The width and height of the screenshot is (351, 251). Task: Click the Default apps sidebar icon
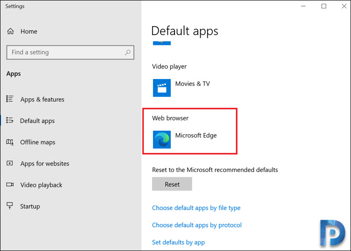tap(10, 120)
